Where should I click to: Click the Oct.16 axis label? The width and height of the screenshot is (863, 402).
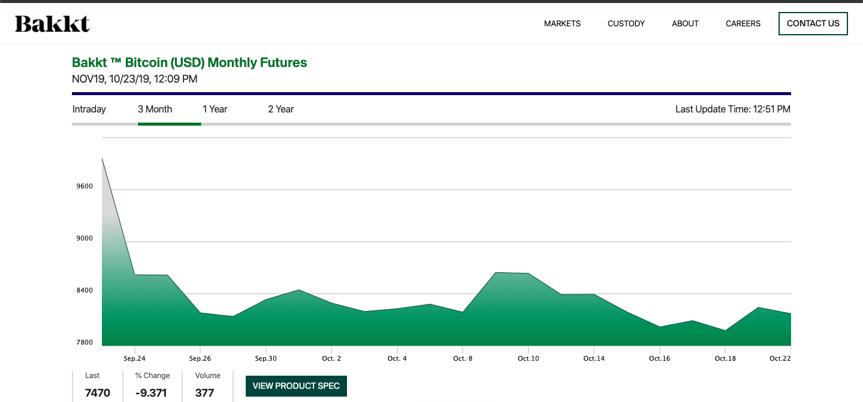pos(660,359)
